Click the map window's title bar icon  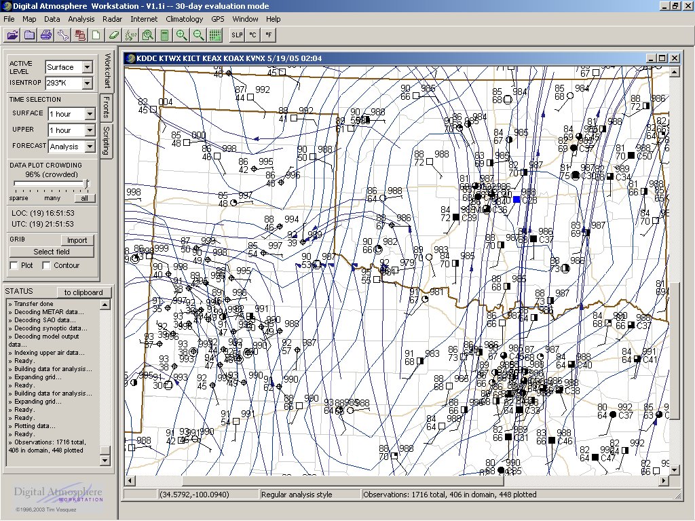(x=130, y=58)
